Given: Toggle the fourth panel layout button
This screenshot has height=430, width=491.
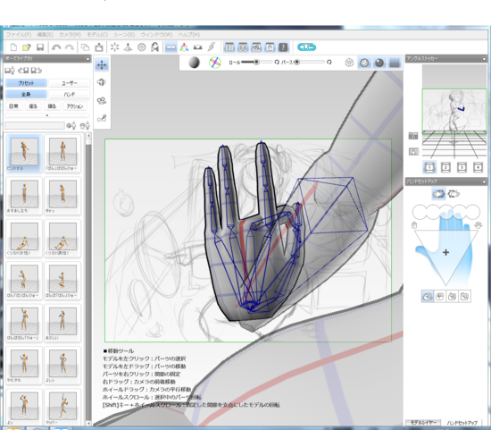Looking at the screenshot, I should (x=270, y=47).
